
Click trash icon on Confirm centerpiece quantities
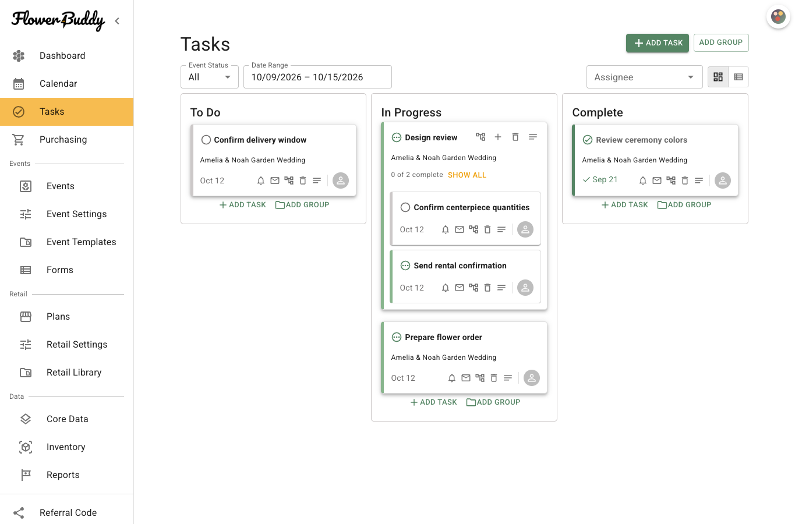point(487,229)
